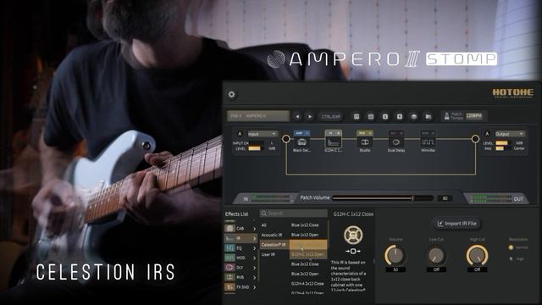Expand the RVB category chevron
The width and height of the screenshot is (542, 305).
(254, 277)
